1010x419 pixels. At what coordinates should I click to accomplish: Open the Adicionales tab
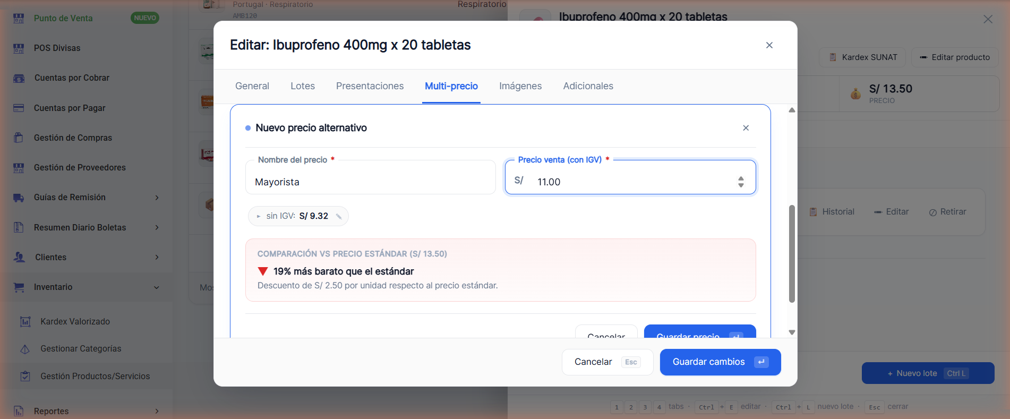click(x=588, y=86)
